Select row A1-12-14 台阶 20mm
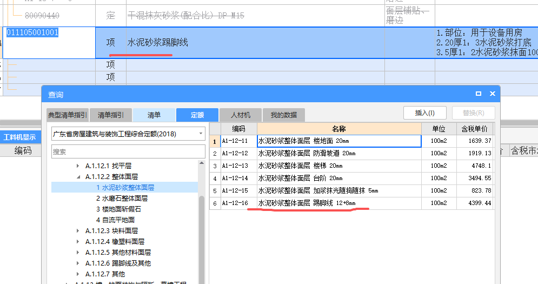Screen dimensions: 538x284 click(351, 178)
